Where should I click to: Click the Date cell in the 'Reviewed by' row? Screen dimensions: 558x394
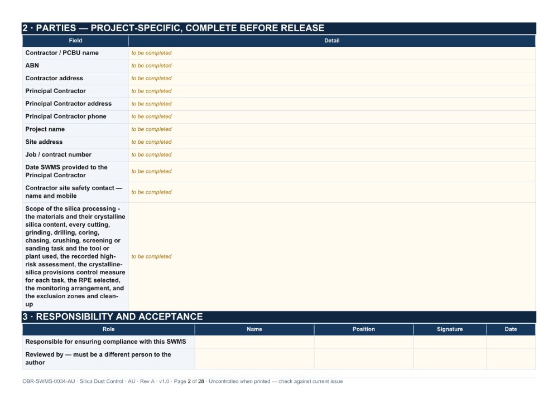point(511,359)
